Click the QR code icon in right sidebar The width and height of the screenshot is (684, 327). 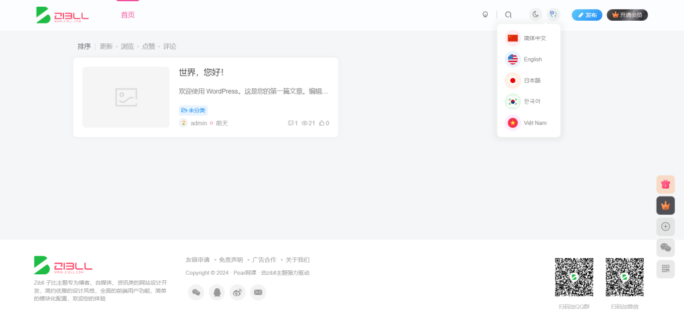click(x=665, y=269)
